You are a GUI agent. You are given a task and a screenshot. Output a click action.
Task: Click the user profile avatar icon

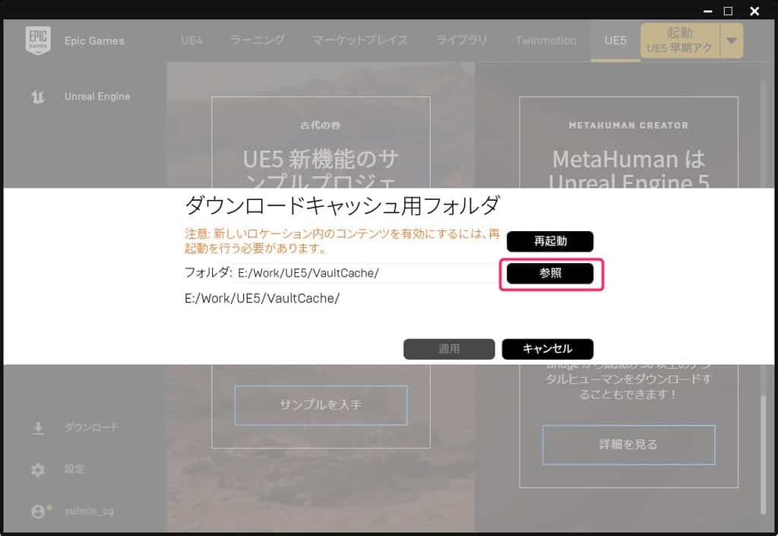pos(40,511)
